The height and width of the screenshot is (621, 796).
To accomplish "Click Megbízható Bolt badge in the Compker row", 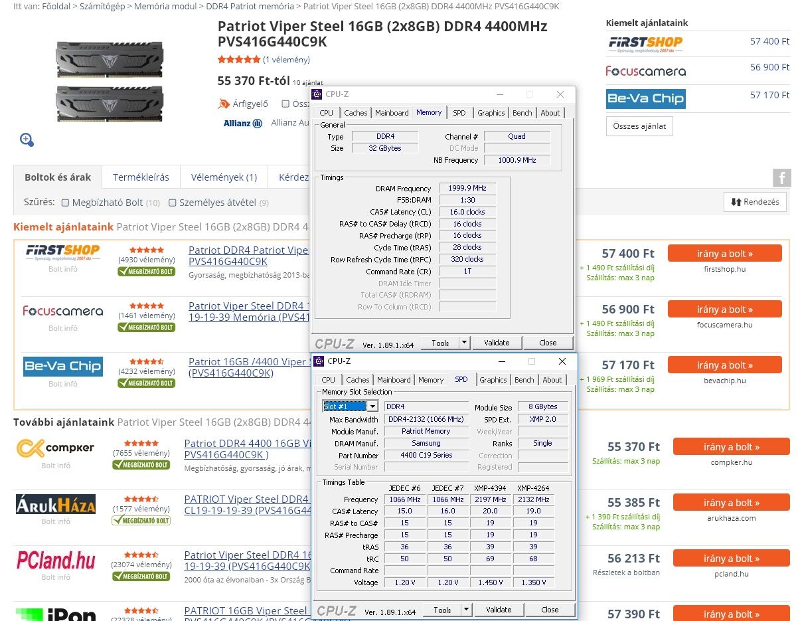I will [141, 465].
